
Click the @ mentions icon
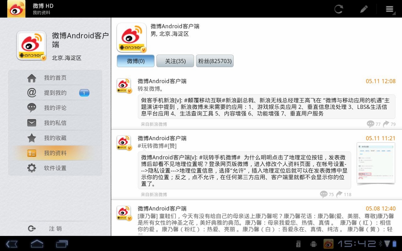coord(32,93)
